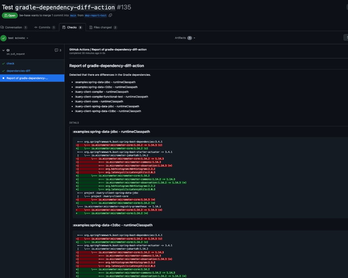Image resolution: width=348 pixels, height=278 pixels.
Task: Click the Commits tab icon
Action: click(36, 27)
